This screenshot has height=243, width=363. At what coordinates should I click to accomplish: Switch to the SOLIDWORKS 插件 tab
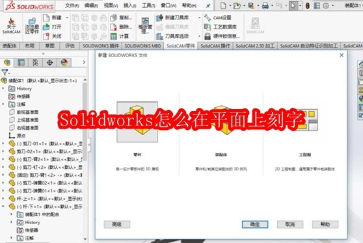tap(101, 45)
